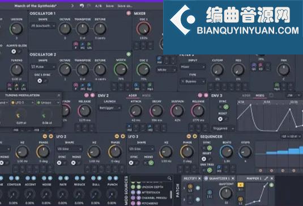The height and width of the screenshot is (206, 303).
Task: Click the Eg1 mod slot under Oscillator 2
Action: coord(89,86)
